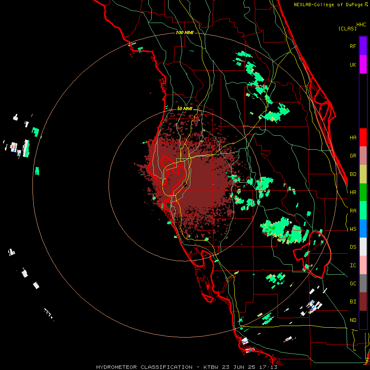Screen dimensions: 370x370
Task: Click the ND legend label
Action: (x=353, y=320)
